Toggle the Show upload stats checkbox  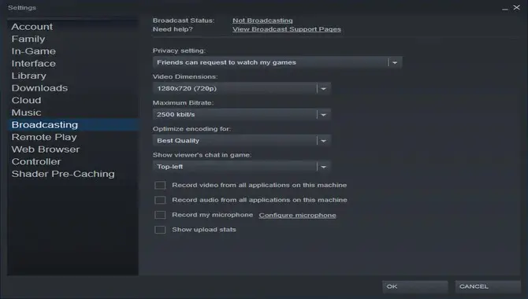coord(160,230)
